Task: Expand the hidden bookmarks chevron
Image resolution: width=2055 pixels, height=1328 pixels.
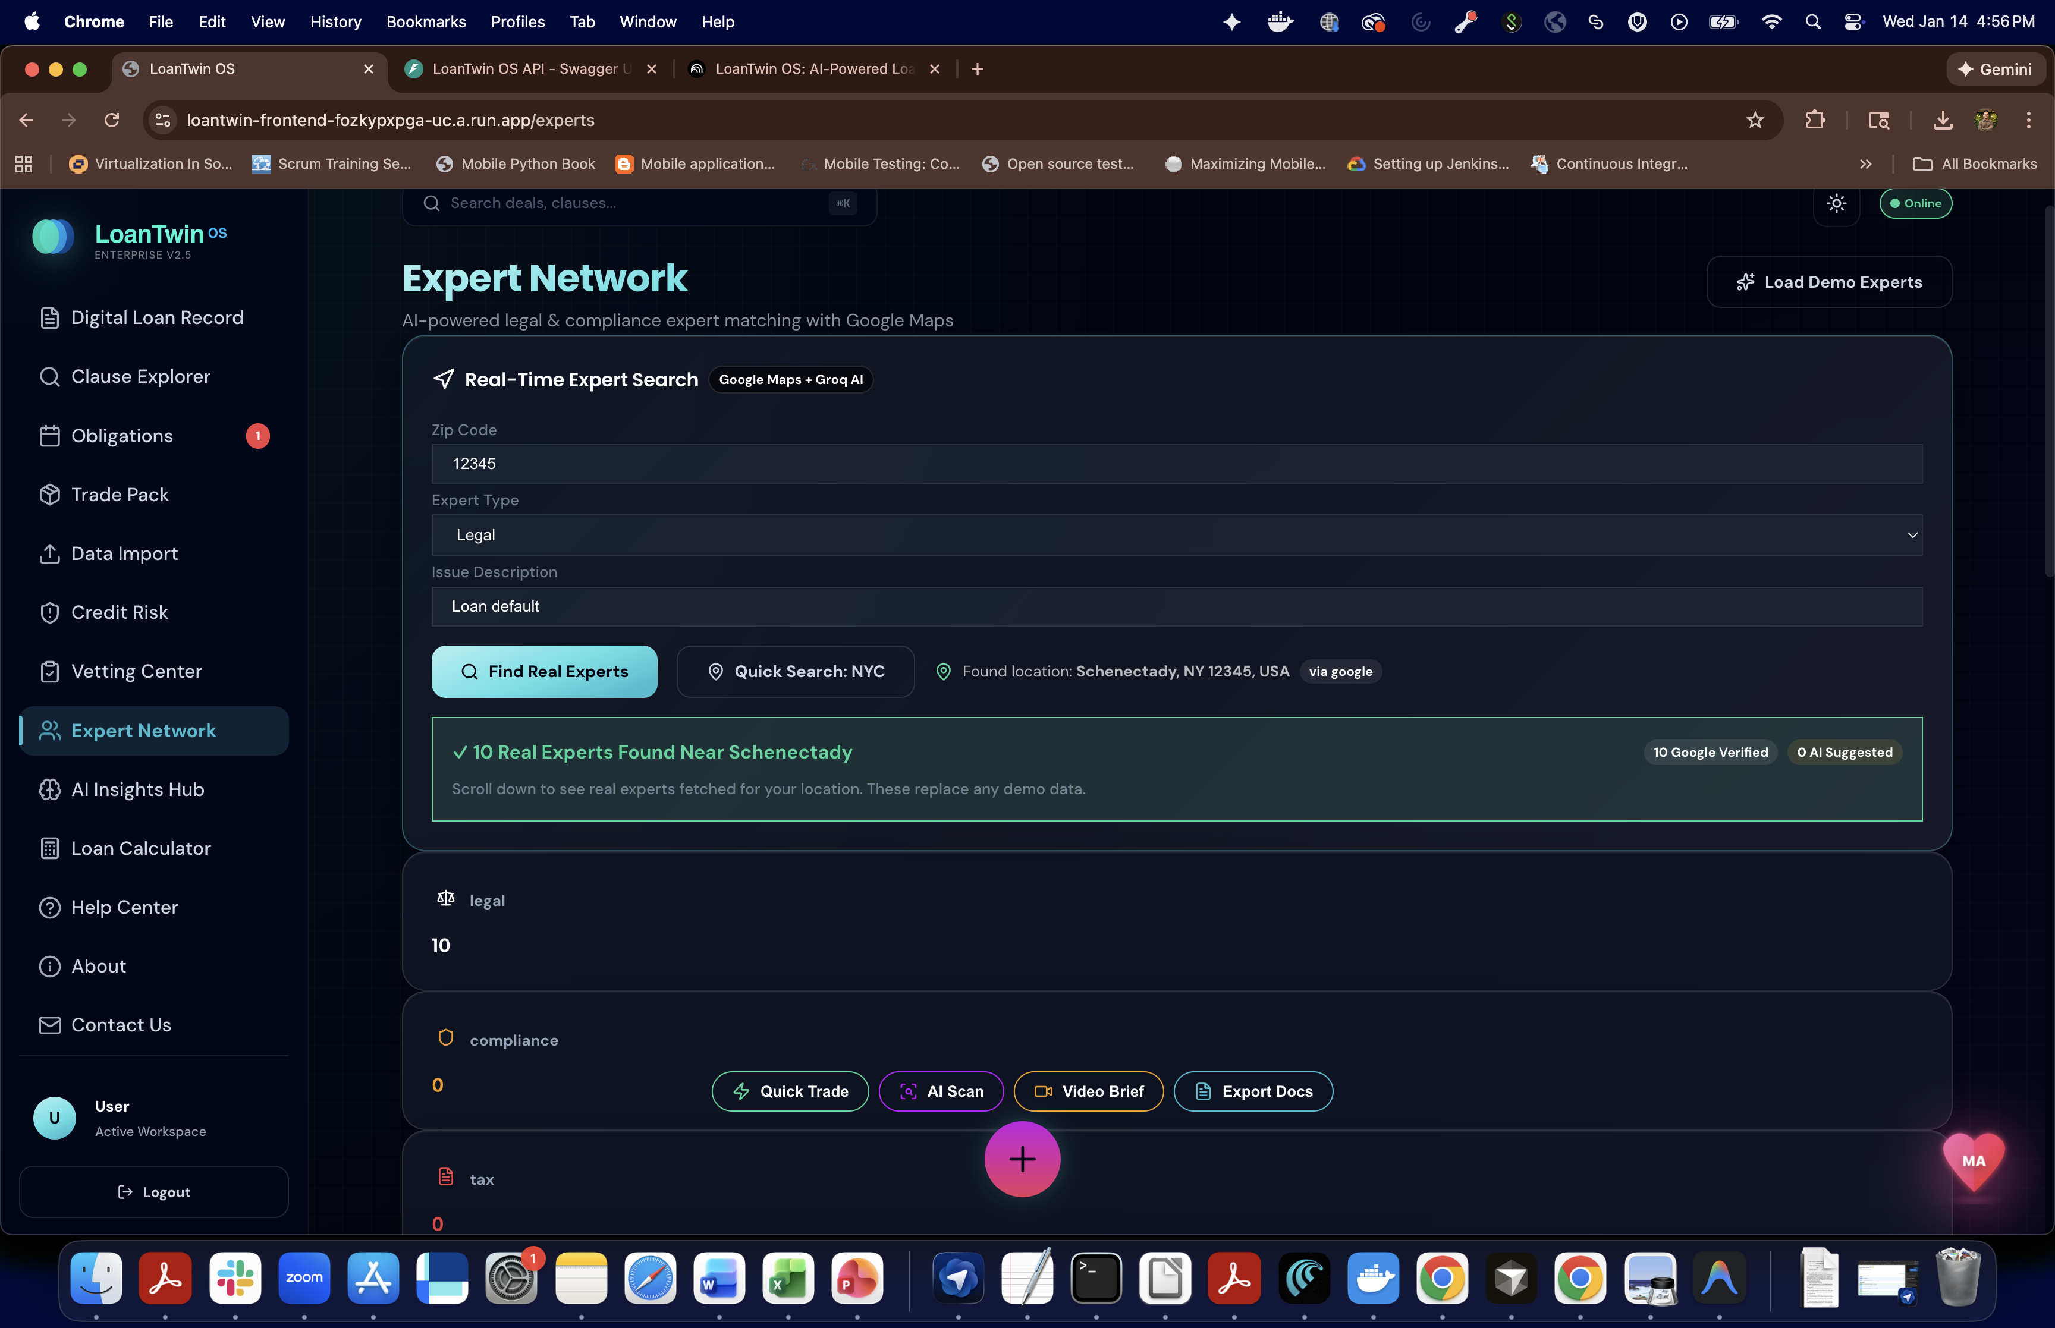Action: (1865, 164)
